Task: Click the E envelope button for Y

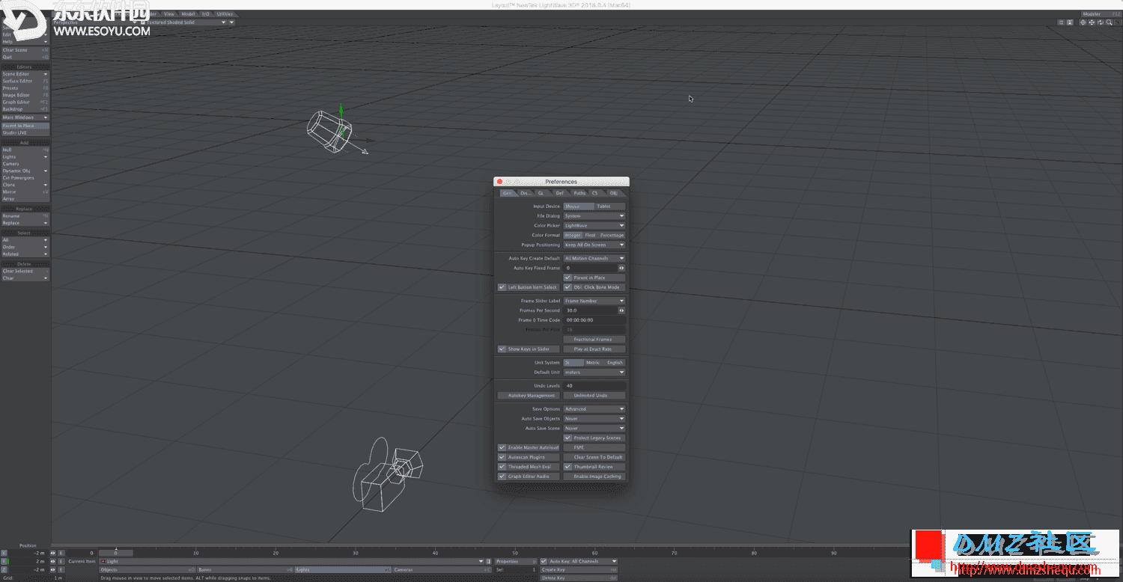Action: [61, 561]
